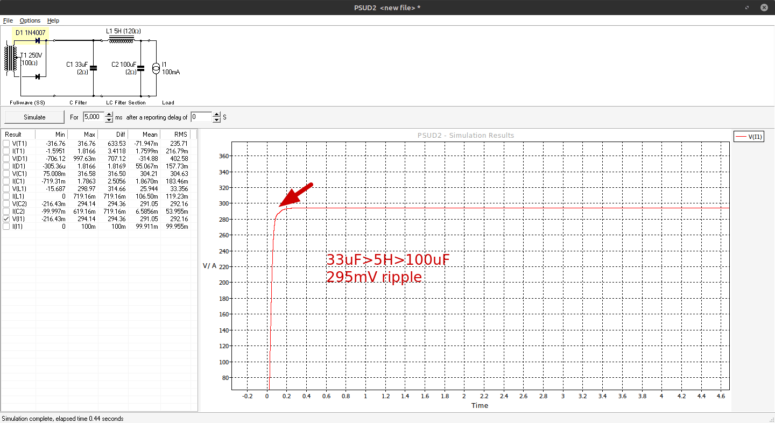
Task: Click the T1 transformer symbol in schematic
Action: [x=10, y=59]
